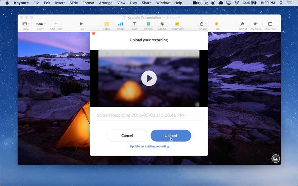Open the Animate inspector
298x186 pixels.
[256, 24]
